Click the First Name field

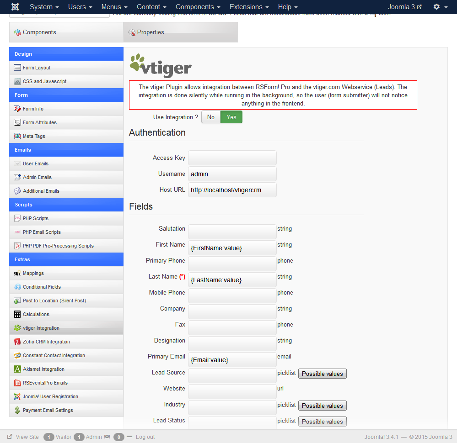(232, 248)
